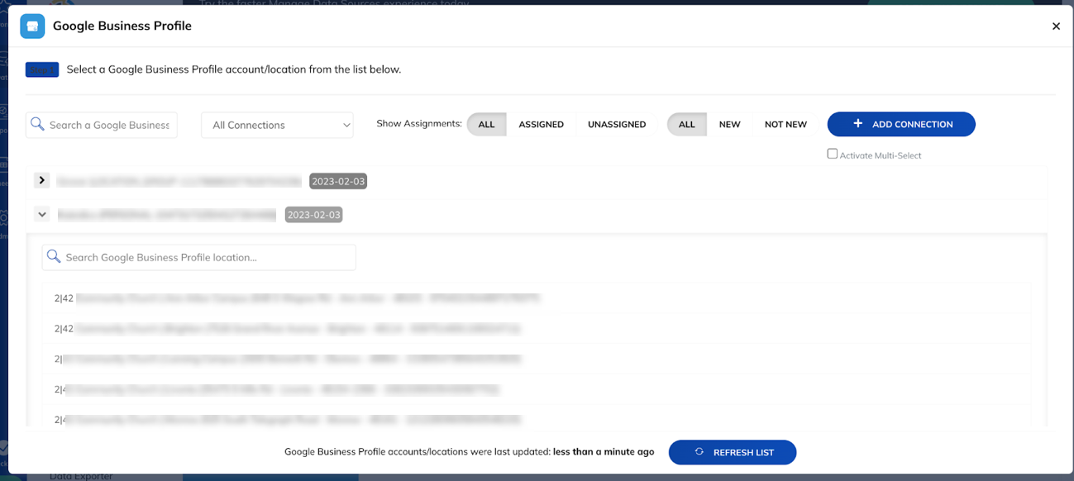The height and width of the screenshot is (481, 1074).
Task: Show only NOT NEW locations
Action: point(785,125)
